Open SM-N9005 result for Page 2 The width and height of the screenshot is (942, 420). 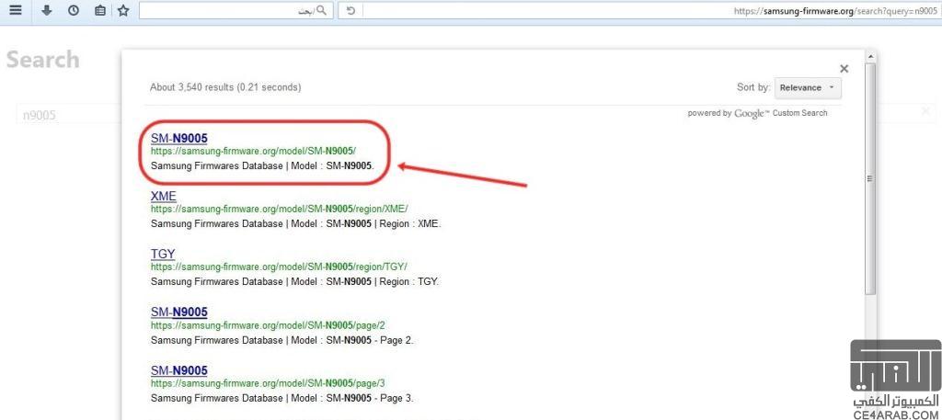[x=179, y=312]
